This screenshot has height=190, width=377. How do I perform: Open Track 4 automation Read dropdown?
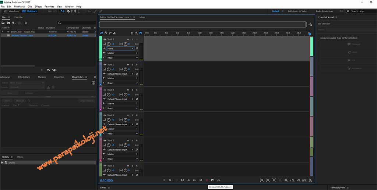(x=122, y=134)
